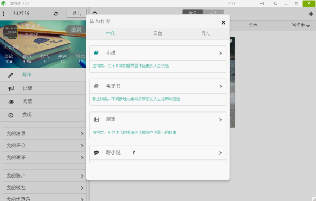Select the 写作 pencil icon in the sidebar

[x=11, y=75]
